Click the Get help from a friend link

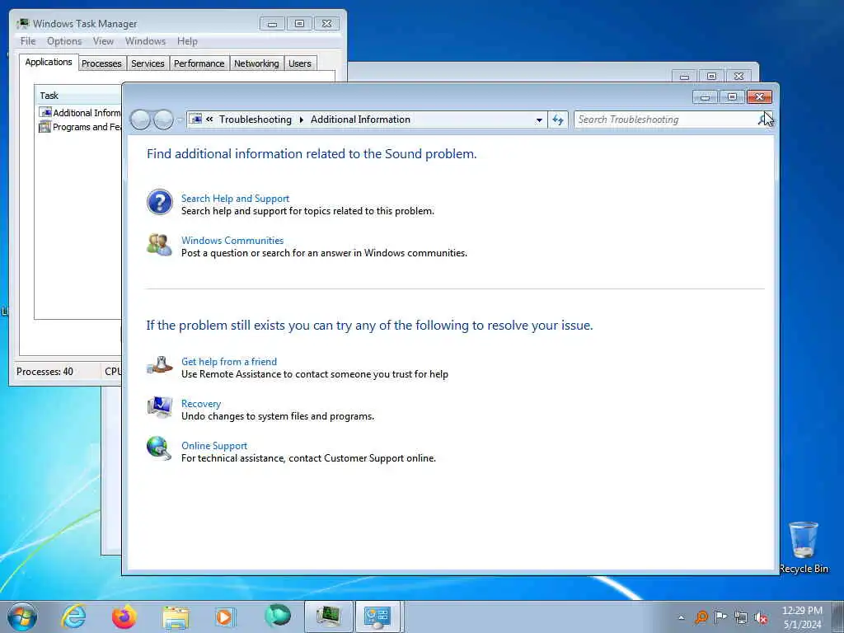click(x=229, y=362)
